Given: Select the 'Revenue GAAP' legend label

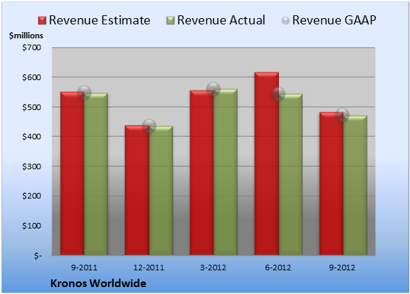Looking at the screenshot, I should (334, 20).
